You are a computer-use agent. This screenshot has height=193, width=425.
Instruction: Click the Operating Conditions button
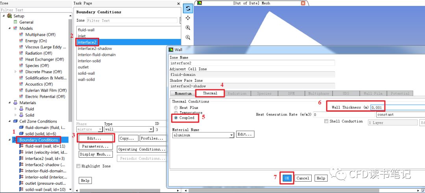pyautogui.click(x=142, y=149)
